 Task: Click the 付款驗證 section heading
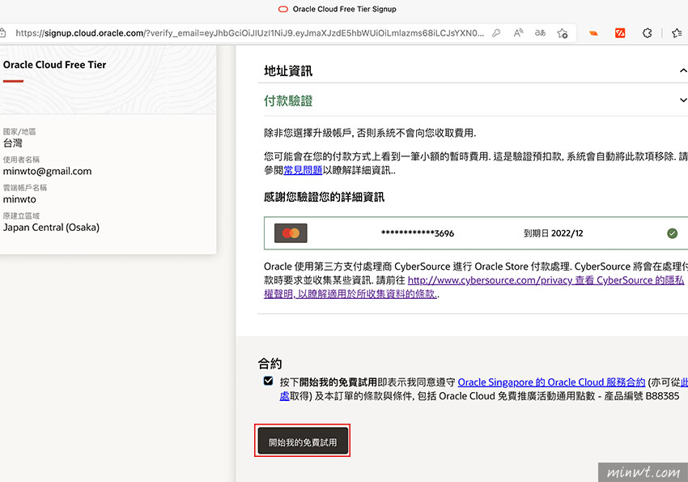tap(288, 101)
